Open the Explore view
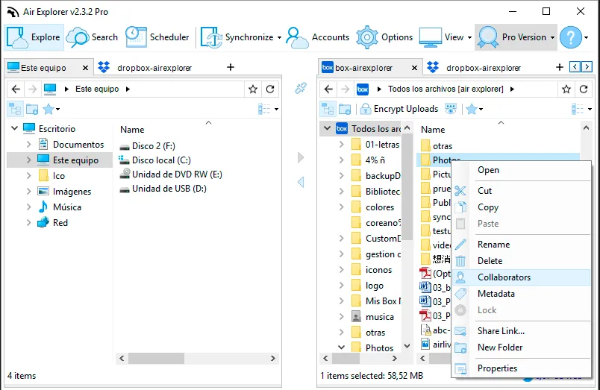This screenshot has height=390, width=600. click(x=34, y=37)
